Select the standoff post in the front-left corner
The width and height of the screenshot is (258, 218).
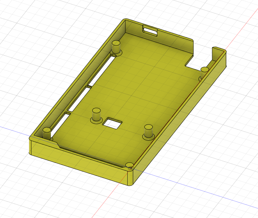(x=47, y=133)
